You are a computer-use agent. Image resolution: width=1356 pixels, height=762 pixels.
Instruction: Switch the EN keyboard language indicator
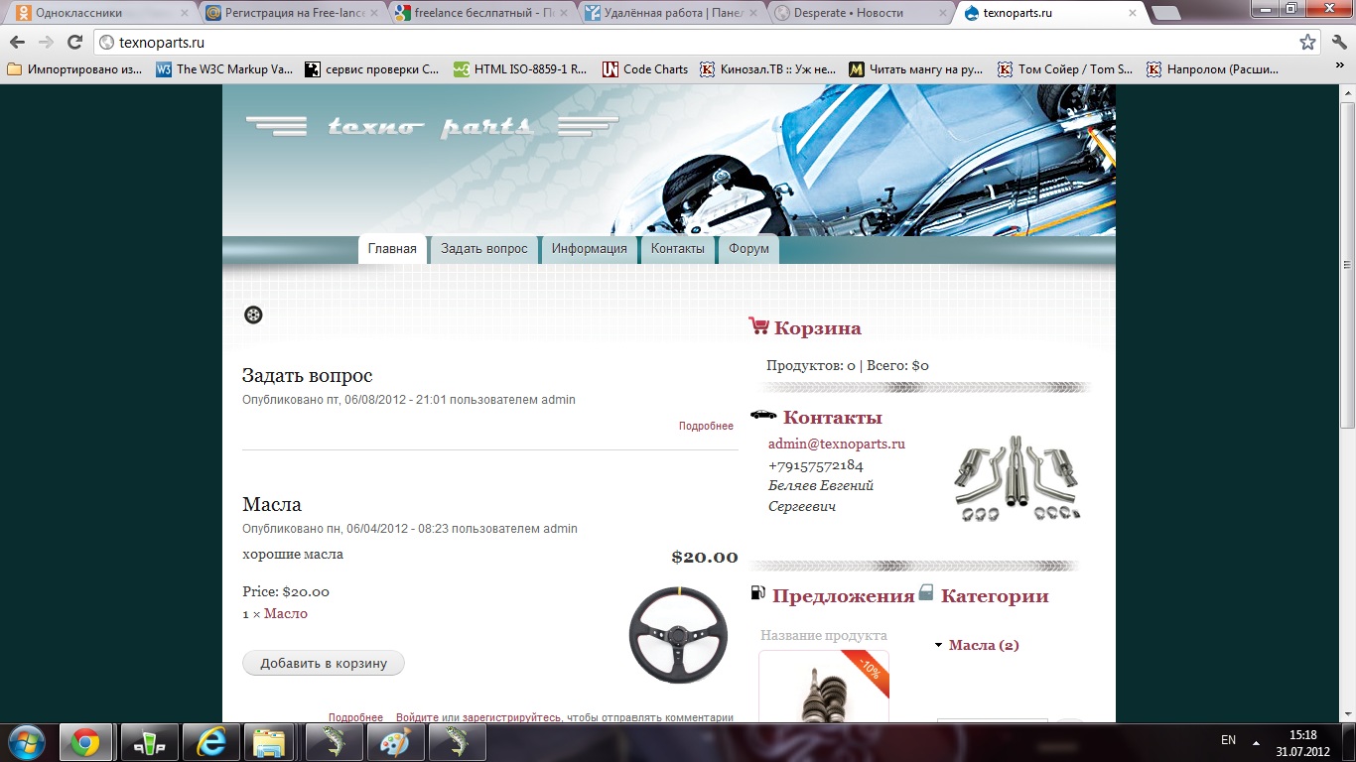[x=1228, y=740]
